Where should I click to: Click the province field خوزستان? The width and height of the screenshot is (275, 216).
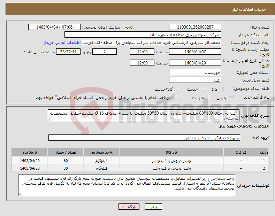tap(195, 72)
